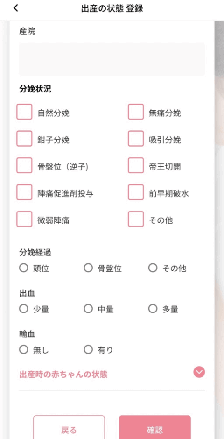The width and height of the screenshot is (224, 439).
Task: Check the 前早期破水 checkbox
Action: tap(136, 192)
